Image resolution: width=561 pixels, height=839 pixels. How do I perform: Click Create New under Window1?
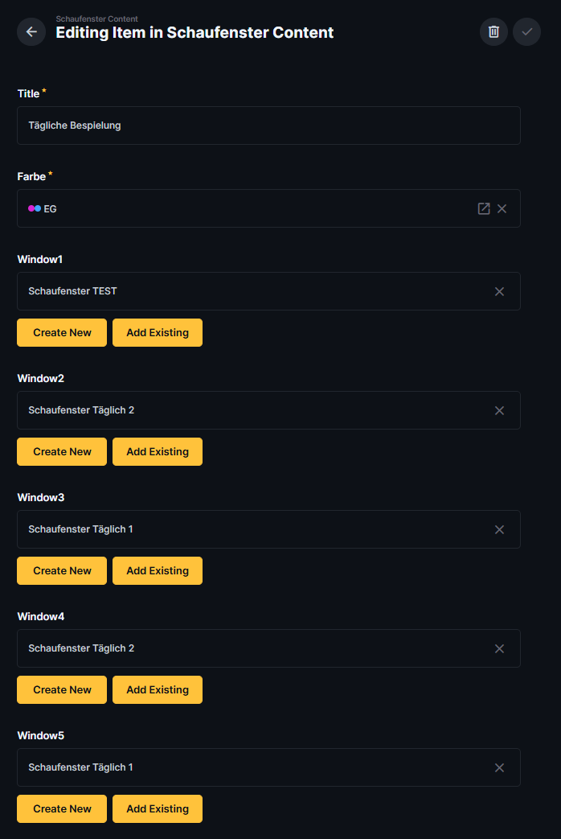(x=62, y=332)
